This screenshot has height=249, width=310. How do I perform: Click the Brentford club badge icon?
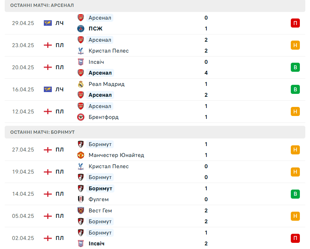pyautogui.click(x=81, y=117)
